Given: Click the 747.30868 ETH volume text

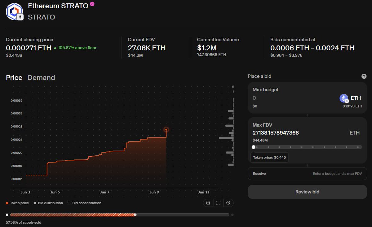Looking at the screenshot, I should coord(211,55).
